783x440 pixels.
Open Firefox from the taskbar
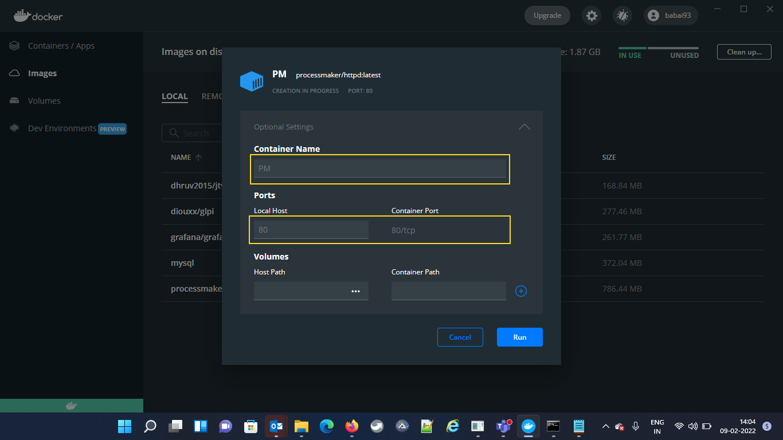(x=352, y=426)
